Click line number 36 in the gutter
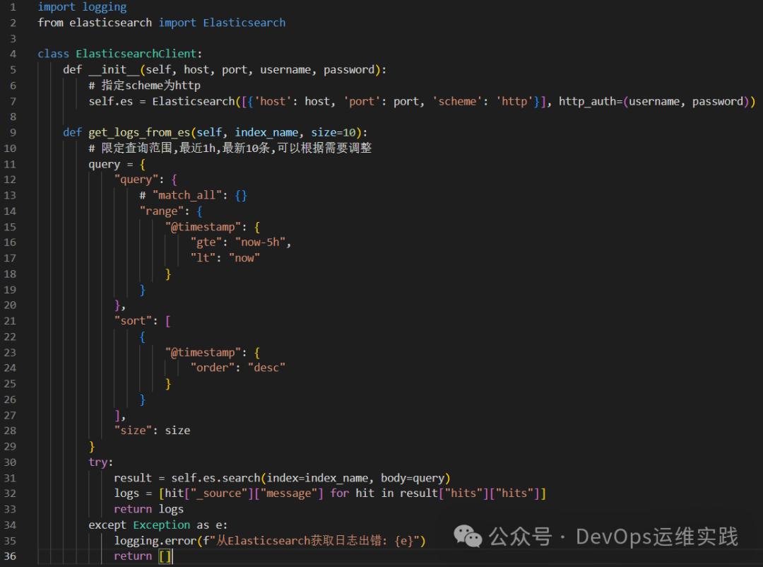The width and height of the screenshot is (763, 567). 10,556
